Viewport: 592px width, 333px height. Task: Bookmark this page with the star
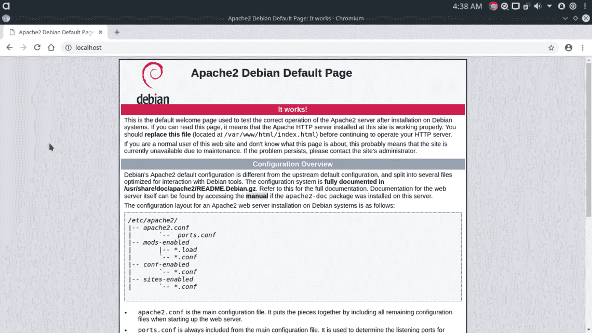551,48
